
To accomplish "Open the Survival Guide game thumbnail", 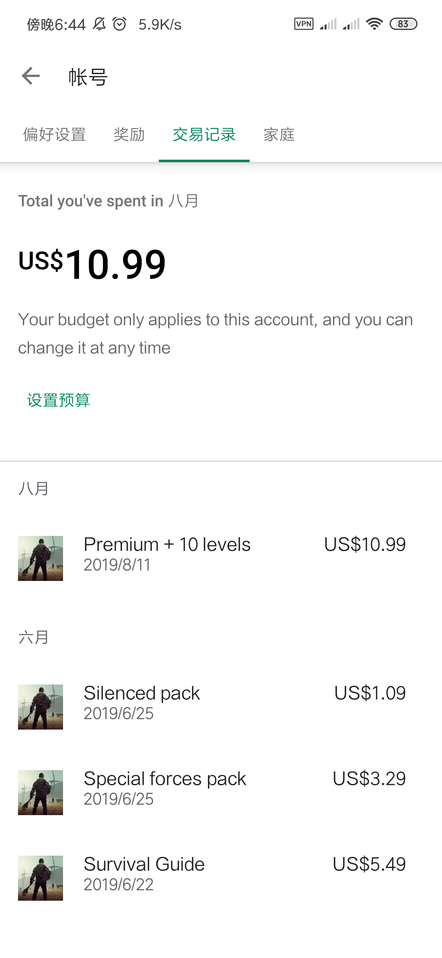I will pyautogui.click(x=41, y=878).
